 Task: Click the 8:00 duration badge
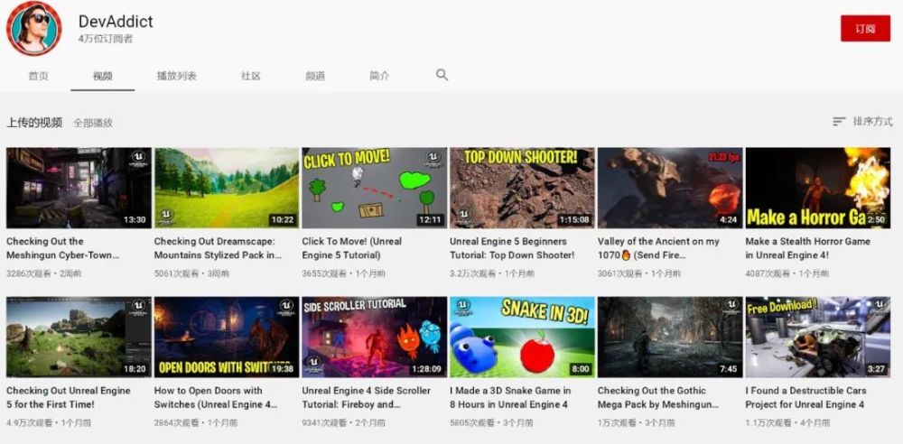(x=580, y=368)
